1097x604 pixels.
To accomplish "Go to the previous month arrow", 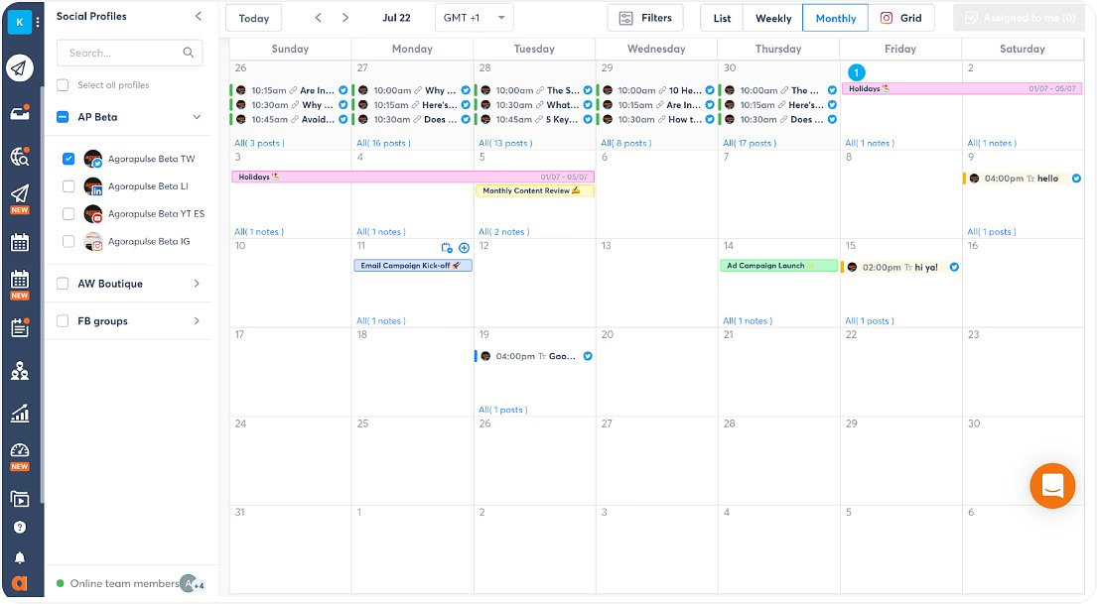I will [319, 18].
